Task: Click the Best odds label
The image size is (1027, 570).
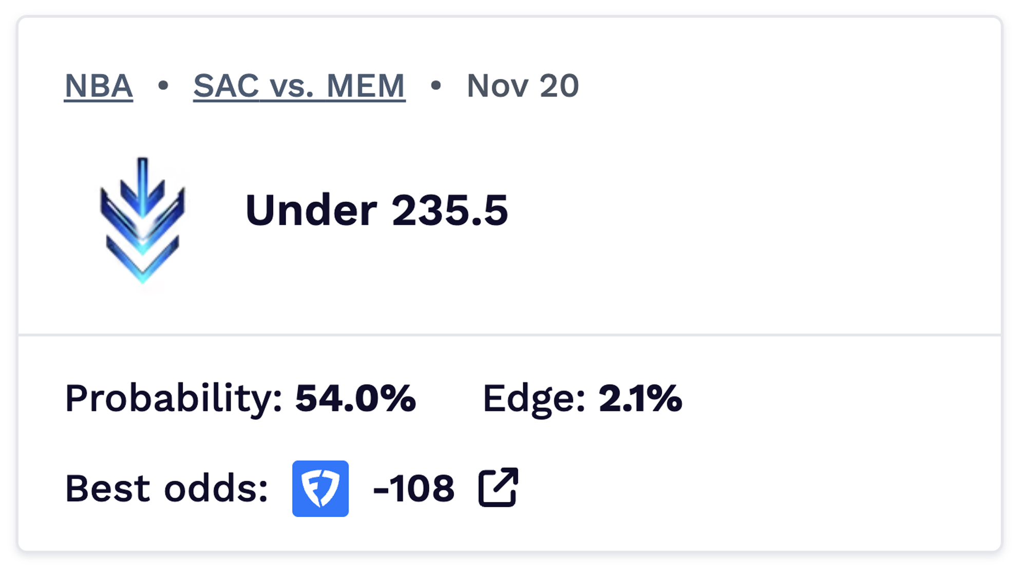Action: (x=166, y=488)
